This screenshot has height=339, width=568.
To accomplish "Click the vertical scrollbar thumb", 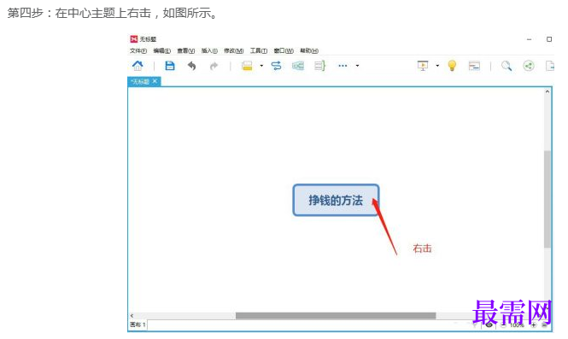I will pos(548,199).
